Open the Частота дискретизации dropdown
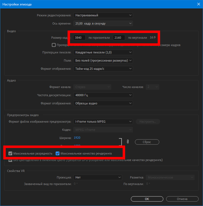Screen dimensions: 203x206 (x=103, y=95)
